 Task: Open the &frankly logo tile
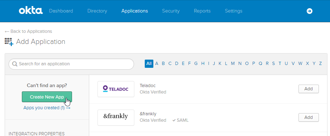tap(116, 117)
